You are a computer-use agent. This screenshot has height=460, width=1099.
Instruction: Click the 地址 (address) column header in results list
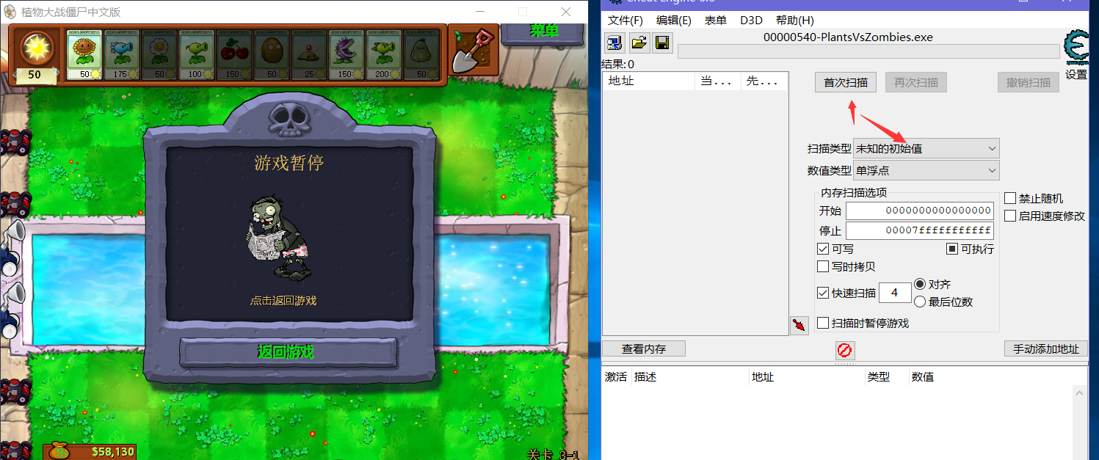click(x=648, y=81)
